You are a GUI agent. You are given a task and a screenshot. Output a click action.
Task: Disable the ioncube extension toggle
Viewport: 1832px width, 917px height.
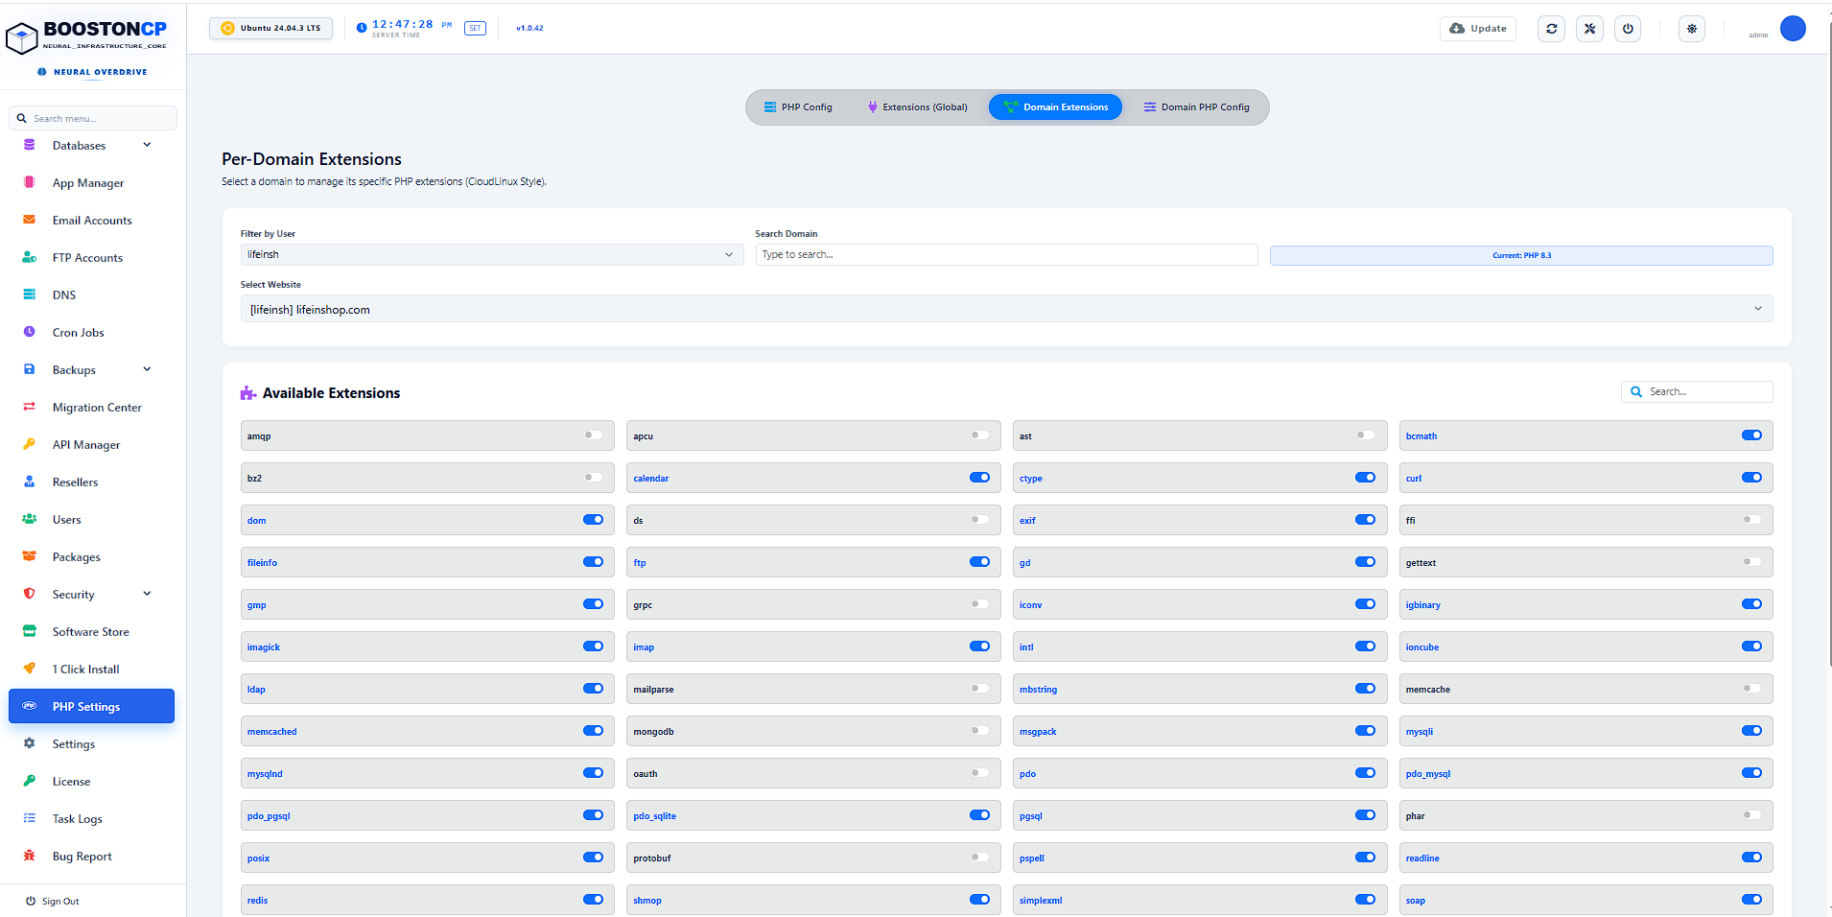pos(1751,647)
